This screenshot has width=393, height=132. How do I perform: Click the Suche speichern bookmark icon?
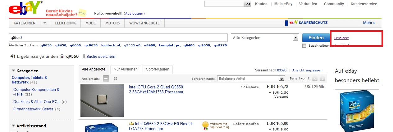[x=84, y=57]
